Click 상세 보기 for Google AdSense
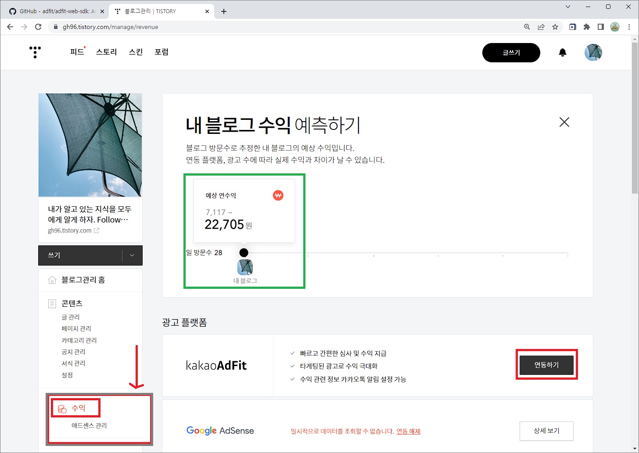639x453 pixels. pyautogui.click(x=546, y=431)
